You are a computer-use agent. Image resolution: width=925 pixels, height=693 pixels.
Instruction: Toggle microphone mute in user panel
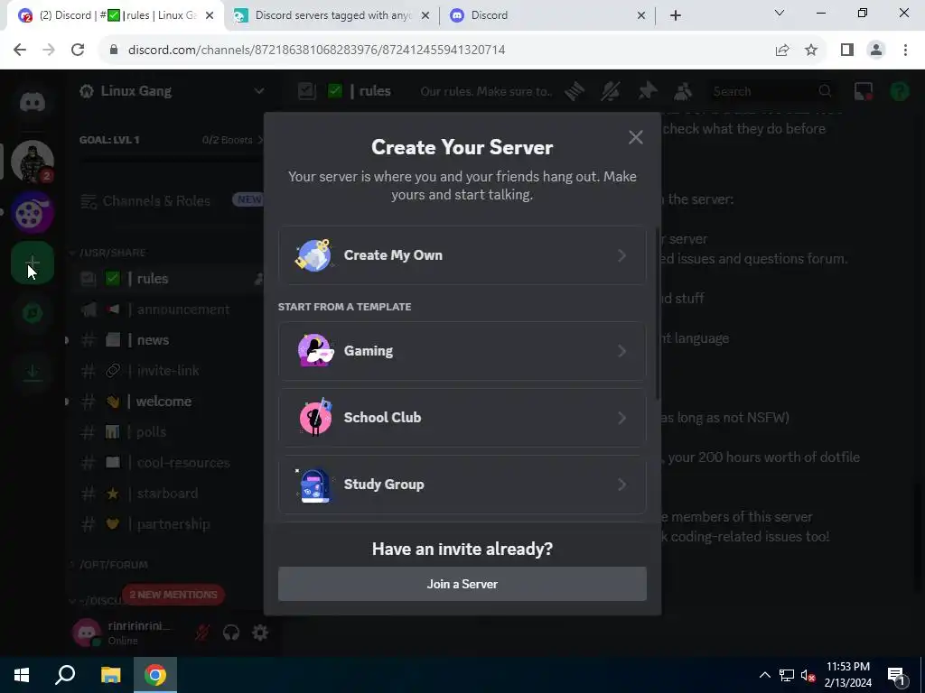[x=202, y=633]
